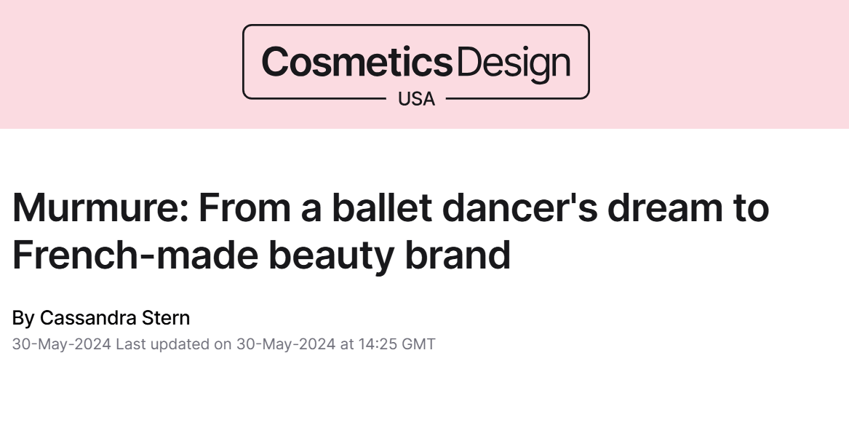
Task: Click the USA label under the logo
Action: point(416,99)
